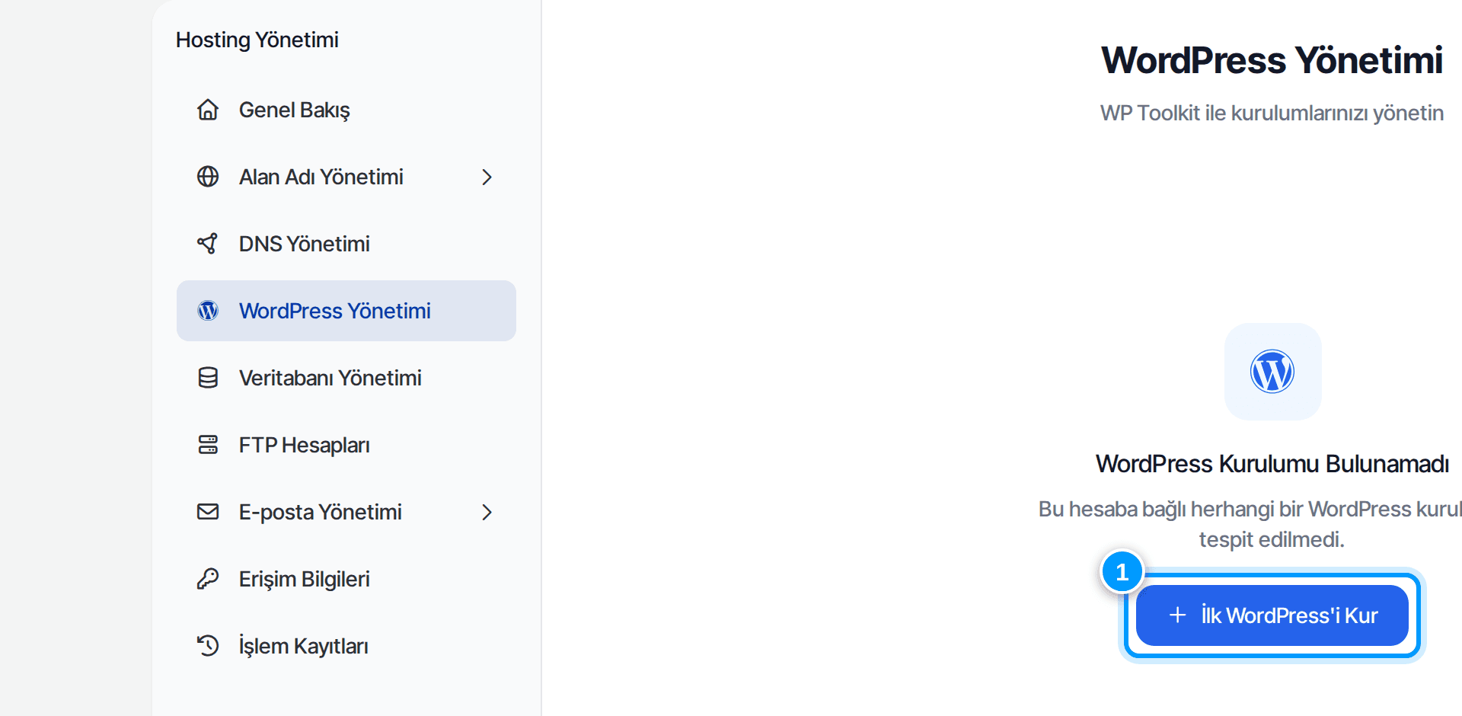The width and height of the screenshot is (1462, 716).
Task: Click the İlk WordPress'i Kur button
Action: click(x=1272, y=615)
